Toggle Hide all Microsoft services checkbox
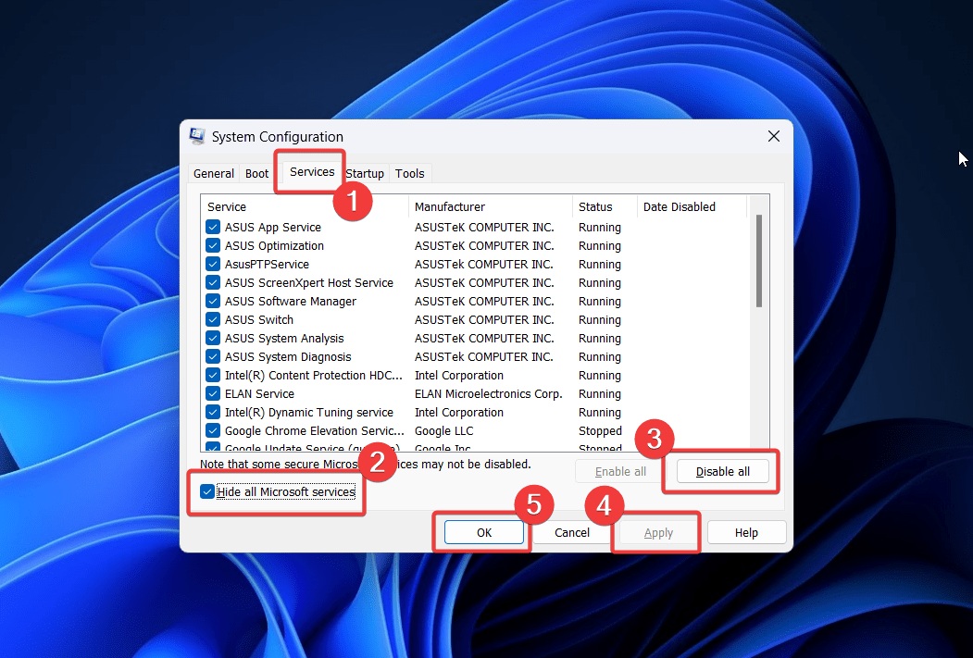The image size is (973, 658). pos(207,492)
